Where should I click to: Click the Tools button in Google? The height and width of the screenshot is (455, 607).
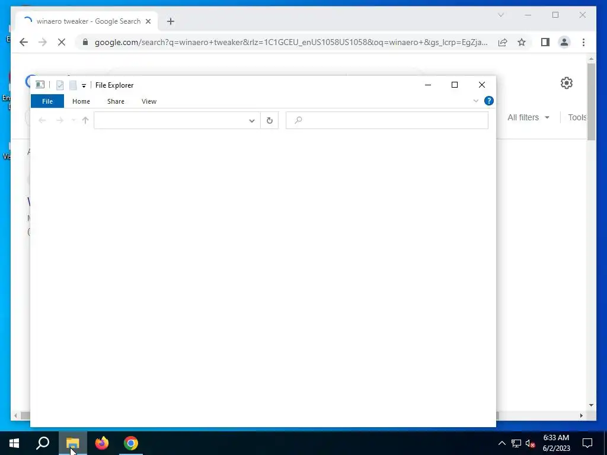tap(577, 117)
